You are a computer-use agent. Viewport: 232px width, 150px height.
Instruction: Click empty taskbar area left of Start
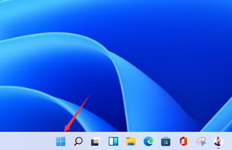pyautogui.click(x=27, y=141)
